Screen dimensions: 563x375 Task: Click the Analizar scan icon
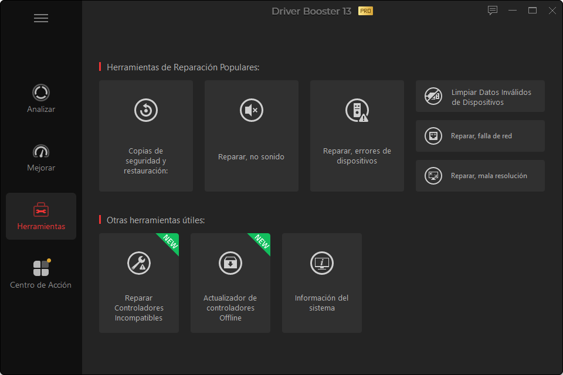(x=41, y=93)
